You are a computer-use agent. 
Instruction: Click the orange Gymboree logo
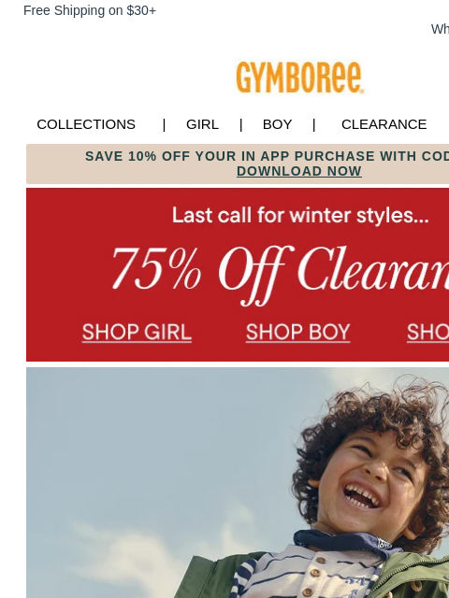[299, 78]
